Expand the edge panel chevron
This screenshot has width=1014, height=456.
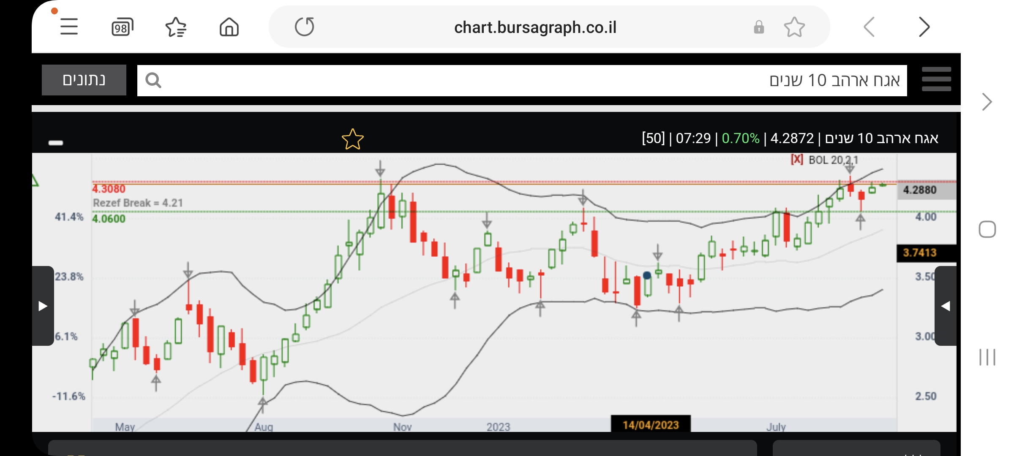[x=987, y=102]
